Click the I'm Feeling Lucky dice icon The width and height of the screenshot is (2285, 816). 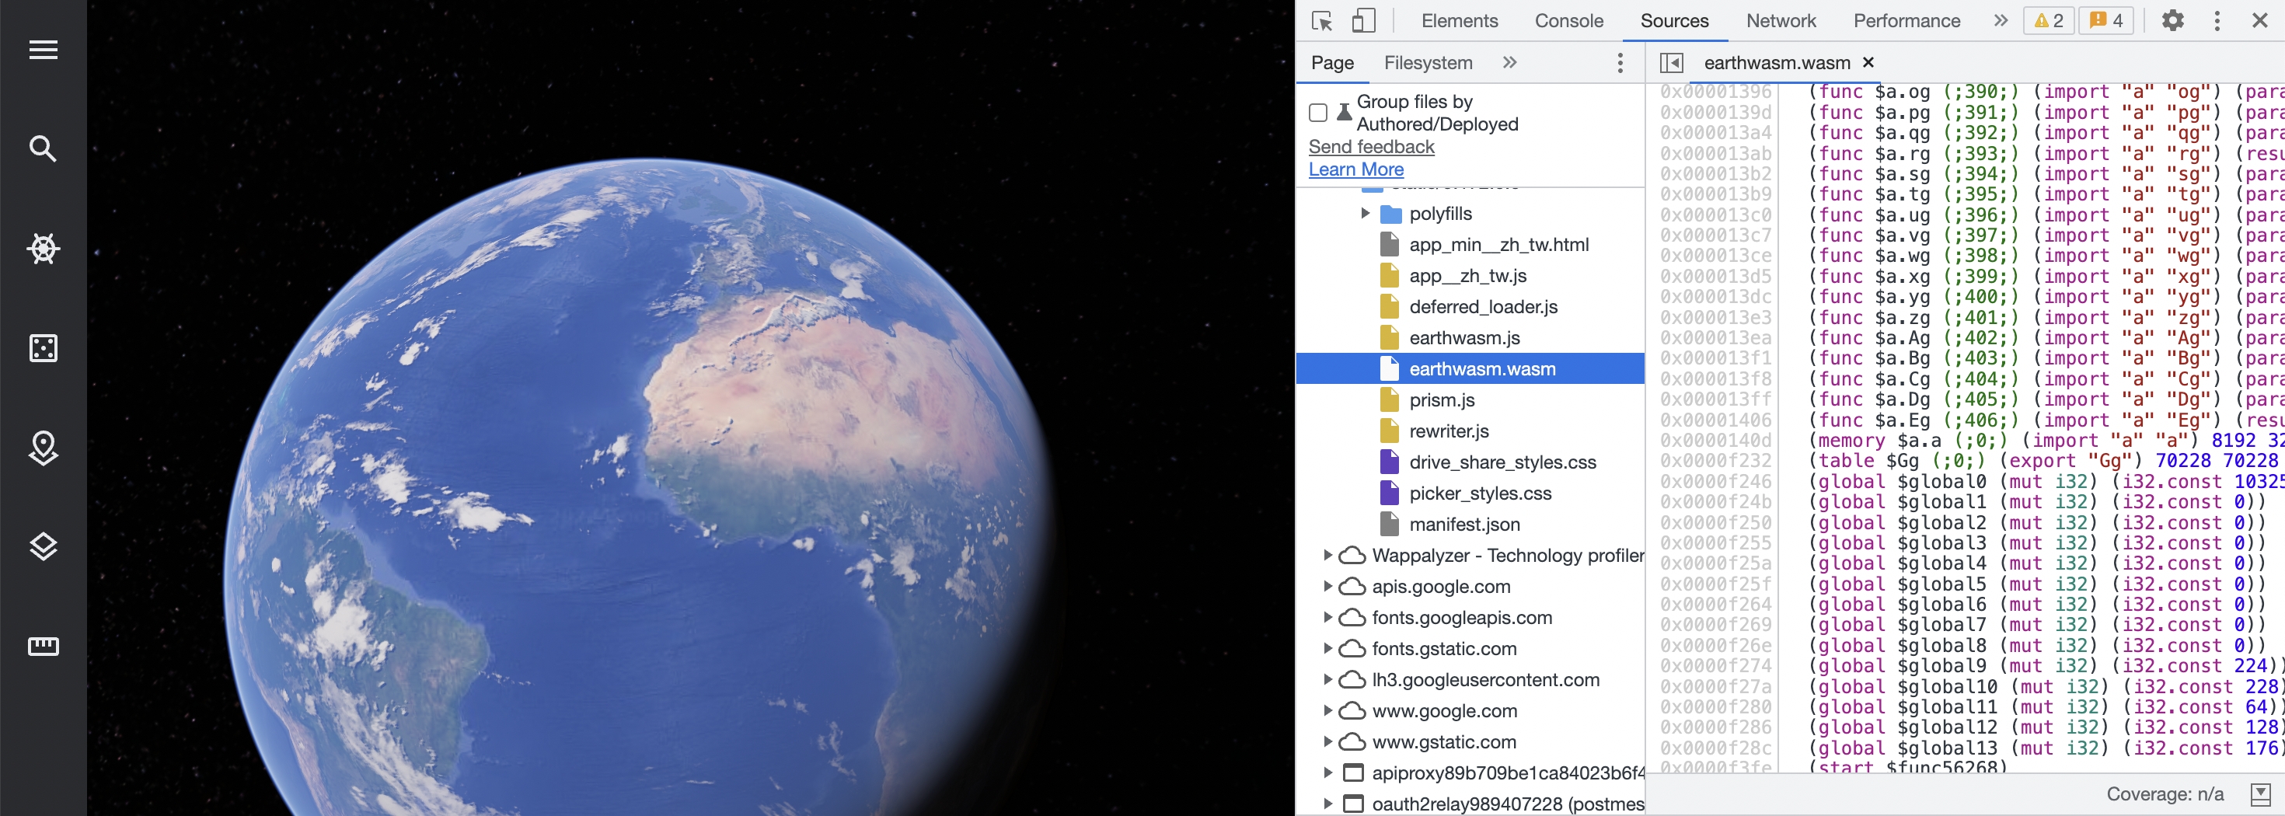point(44,347)
